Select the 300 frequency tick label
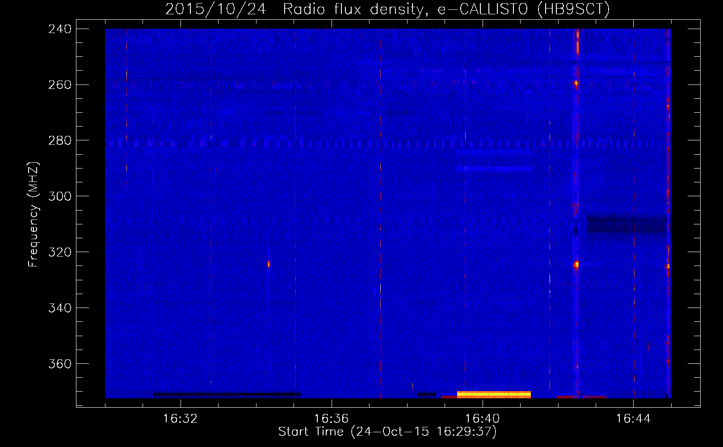 click(60, 197)
